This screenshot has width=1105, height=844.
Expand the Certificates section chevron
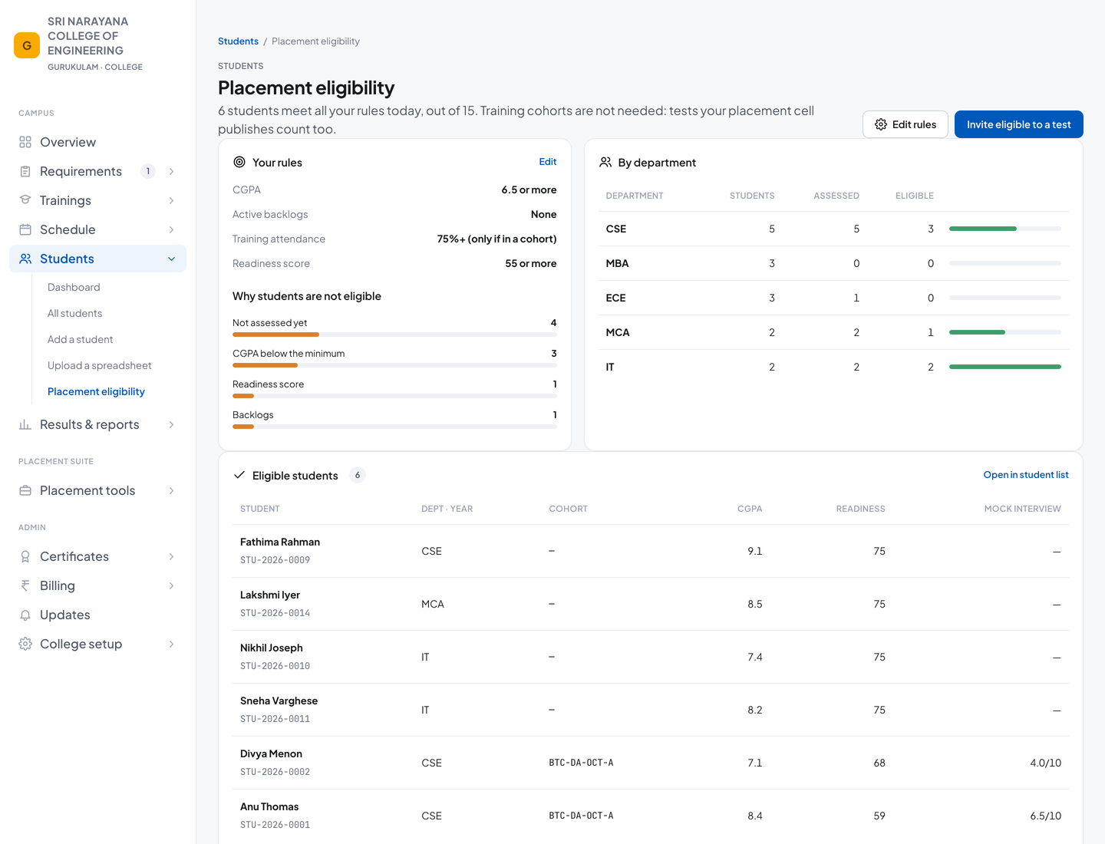171,556
